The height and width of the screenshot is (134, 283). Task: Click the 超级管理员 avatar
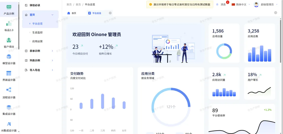coord(256,4)
